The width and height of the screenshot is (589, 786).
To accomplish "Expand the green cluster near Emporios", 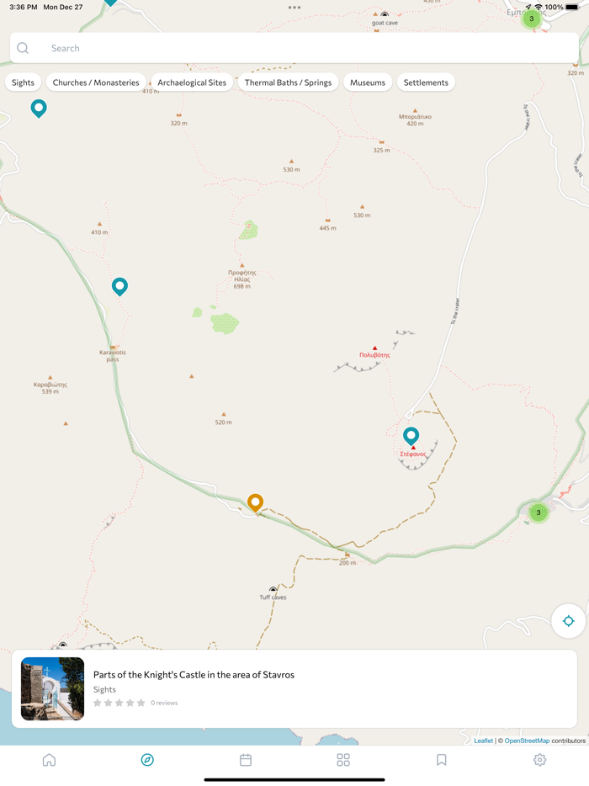I will click(x=531, y=19).
